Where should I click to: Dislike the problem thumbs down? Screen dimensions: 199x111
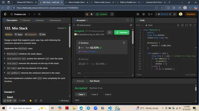[x=15, y=101]
